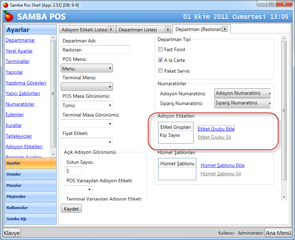Click the Kaydet button
The width and height of the screenshot is (295, 240).
pyautogui.click(x=71, y=208)
